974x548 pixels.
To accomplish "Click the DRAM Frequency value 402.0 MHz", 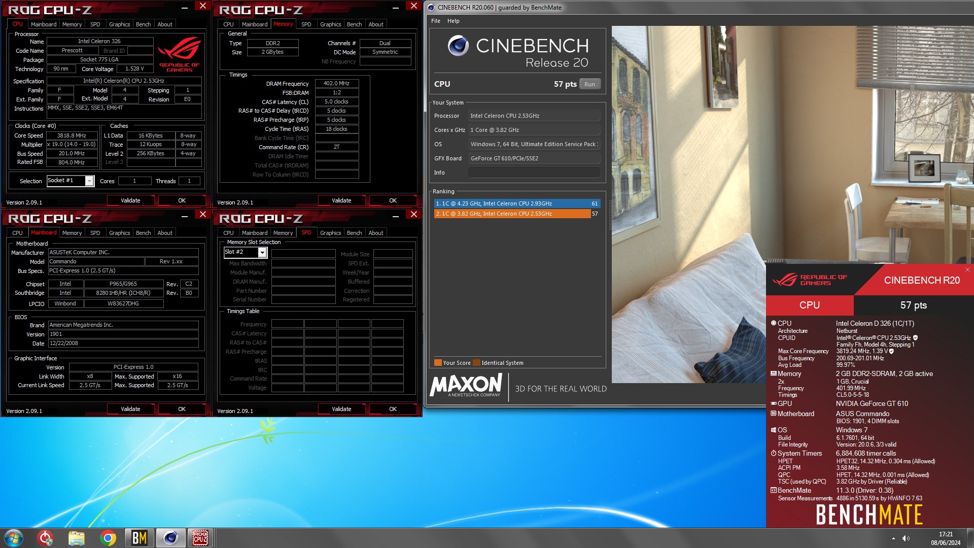I will (336, 83).
